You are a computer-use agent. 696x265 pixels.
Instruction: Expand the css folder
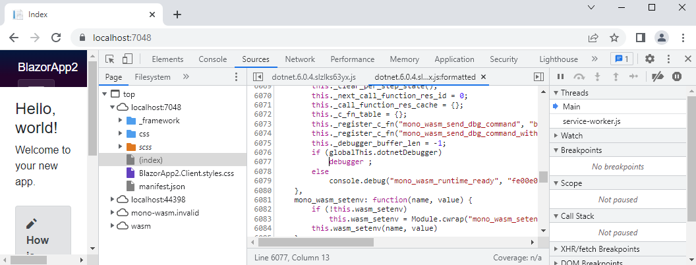click(x=121, y=134)
